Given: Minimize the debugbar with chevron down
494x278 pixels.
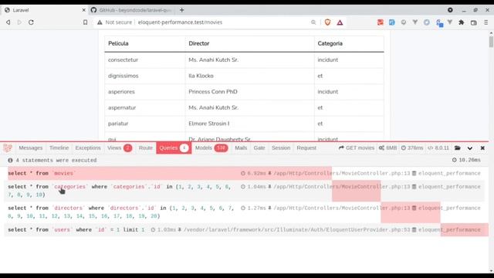Looking at the screenshot, I should click(x=470, y=148).
